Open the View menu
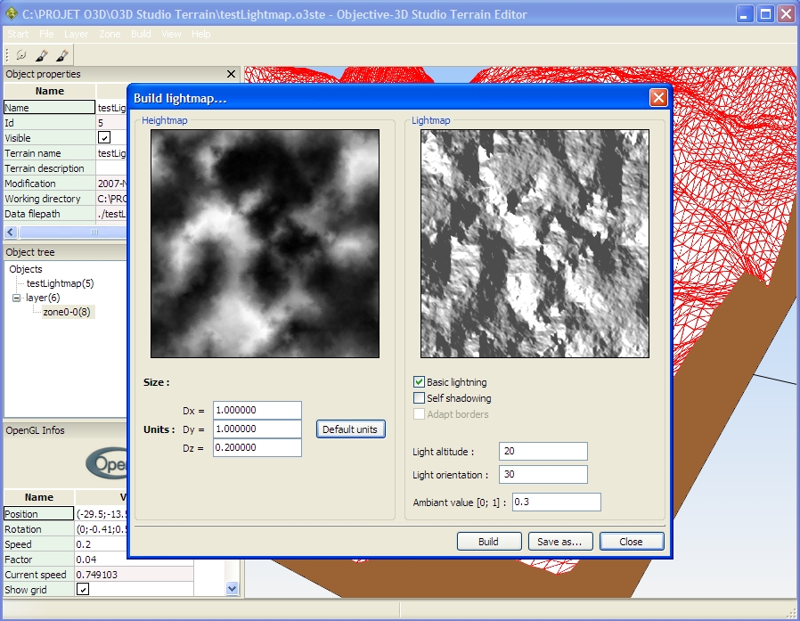800x621 pixels. point(171,34)
